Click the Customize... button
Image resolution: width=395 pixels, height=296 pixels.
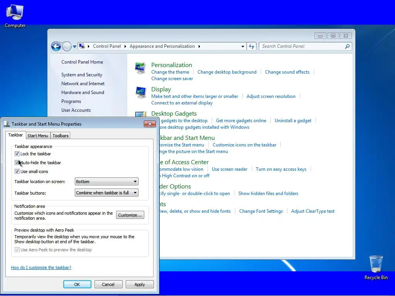[x=130, y=215]
